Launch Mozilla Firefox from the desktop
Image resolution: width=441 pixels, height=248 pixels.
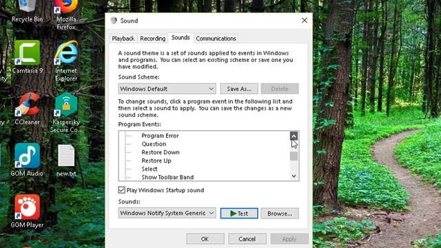pos(66,14)
